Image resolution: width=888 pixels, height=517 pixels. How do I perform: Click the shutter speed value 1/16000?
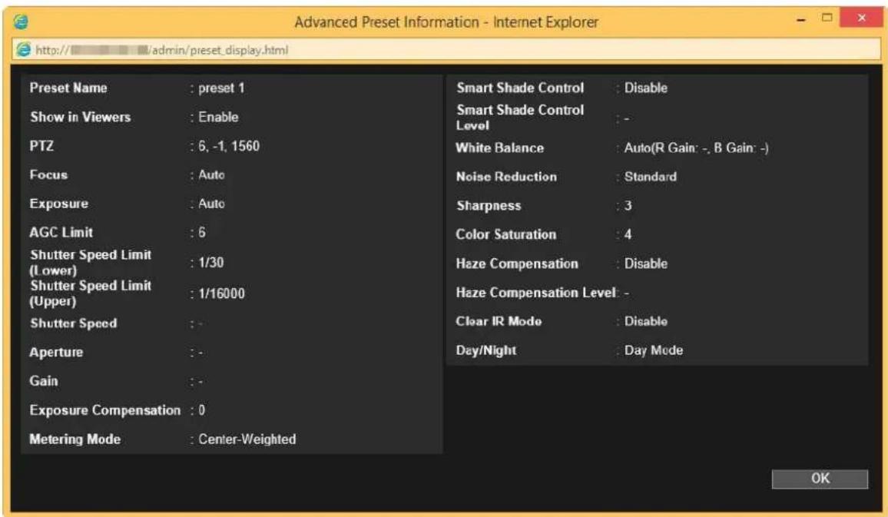click(221, 294)
